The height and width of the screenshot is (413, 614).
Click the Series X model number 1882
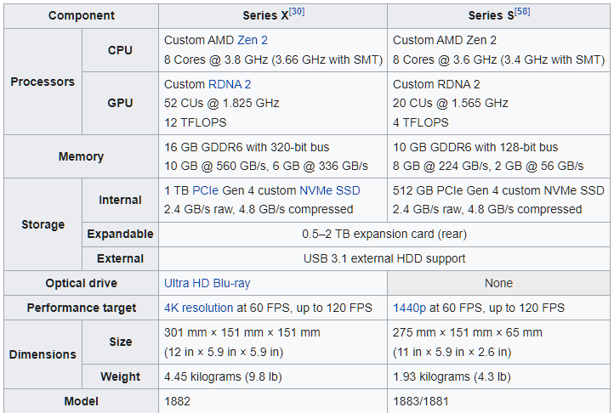click(x=177, y=402)
